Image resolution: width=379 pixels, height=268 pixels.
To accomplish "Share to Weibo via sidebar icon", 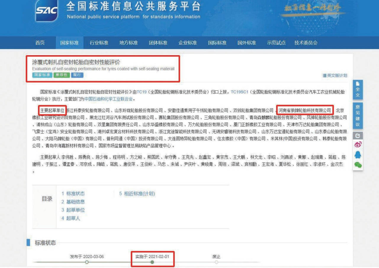I will 358,145.
